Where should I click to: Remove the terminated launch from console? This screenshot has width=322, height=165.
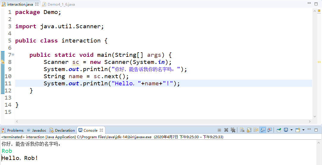pyautogui.click(x=226, y=130)
